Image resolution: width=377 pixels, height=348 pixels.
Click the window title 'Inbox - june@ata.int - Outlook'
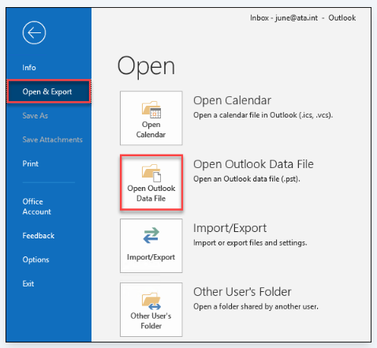(303, 18)
